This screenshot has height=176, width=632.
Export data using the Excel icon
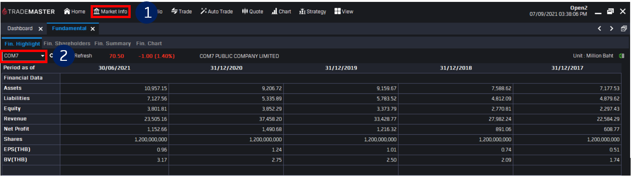click(x=621, y=56)
